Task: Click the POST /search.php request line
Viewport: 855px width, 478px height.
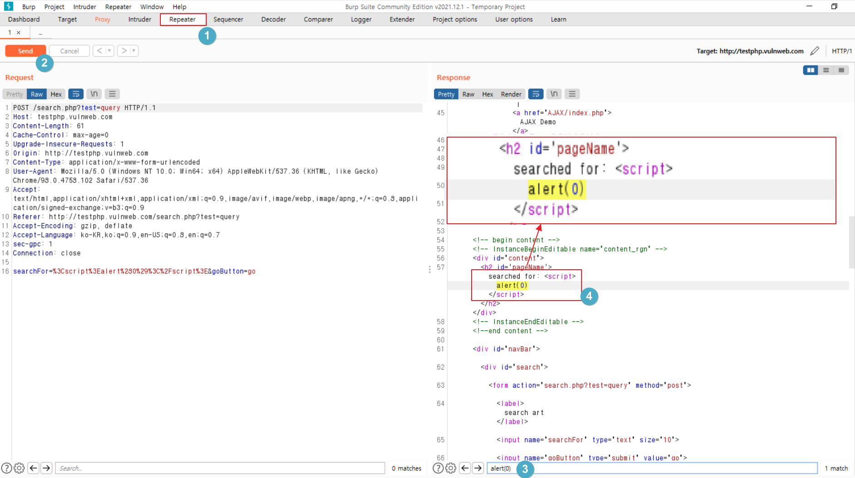Action: [85, 108]
